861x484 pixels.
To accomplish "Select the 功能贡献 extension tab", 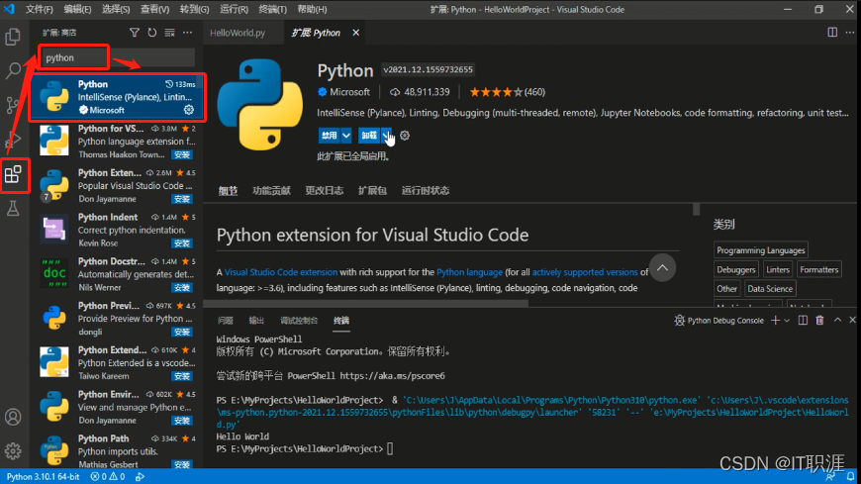I will (271, 191).
